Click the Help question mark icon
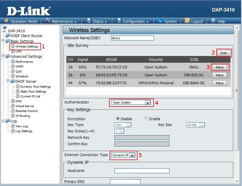 (x=213, y=21)
